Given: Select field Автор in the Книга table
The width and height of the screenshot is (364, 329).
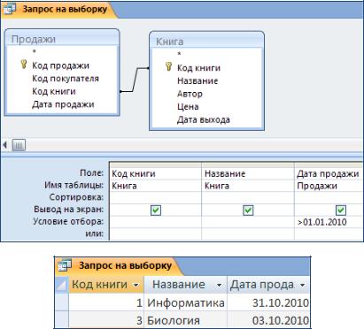Looking at the screenshot, I should coord(190,94).
